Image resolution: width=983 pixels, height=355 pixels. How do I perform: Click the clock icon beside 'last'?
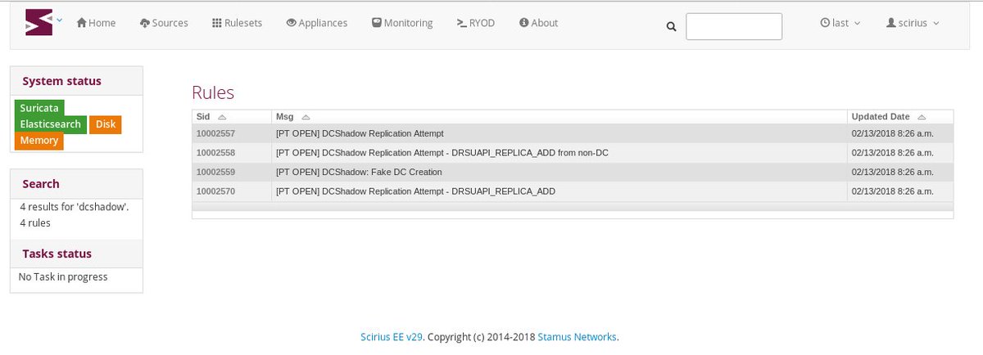pos(825,23)
